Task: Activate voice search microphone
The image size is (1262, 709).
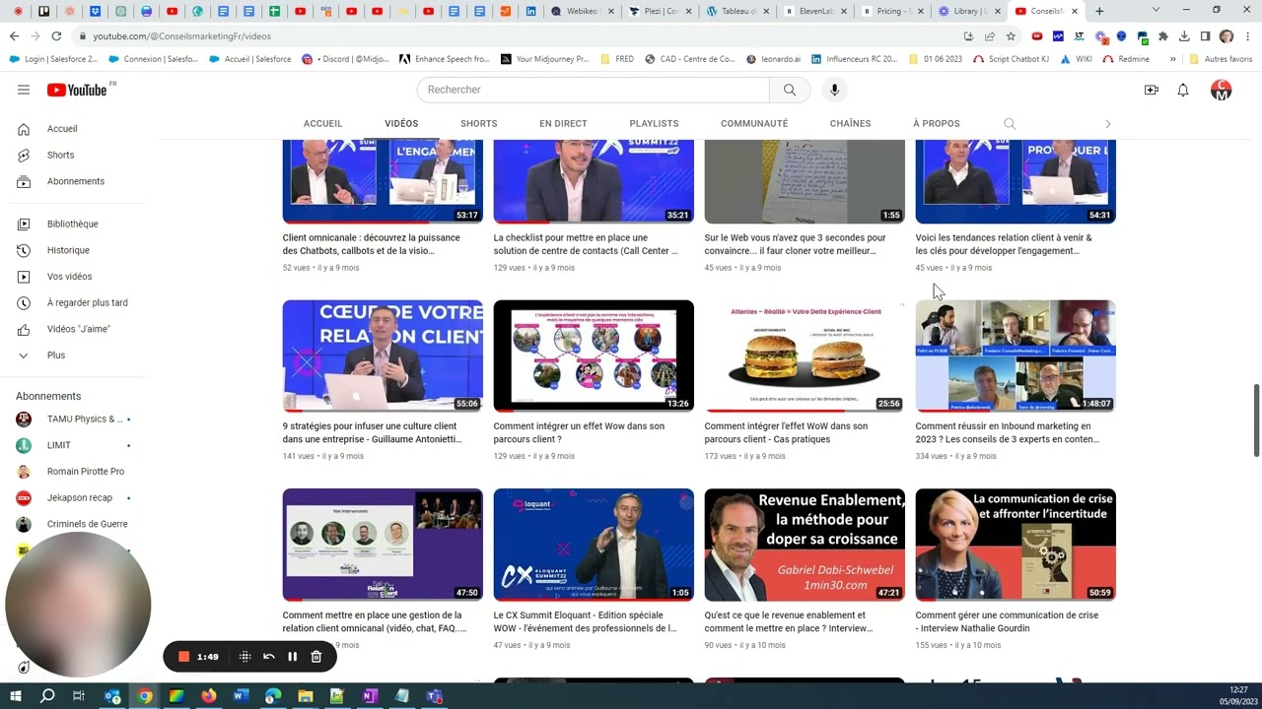Action: tap(834, 90)
